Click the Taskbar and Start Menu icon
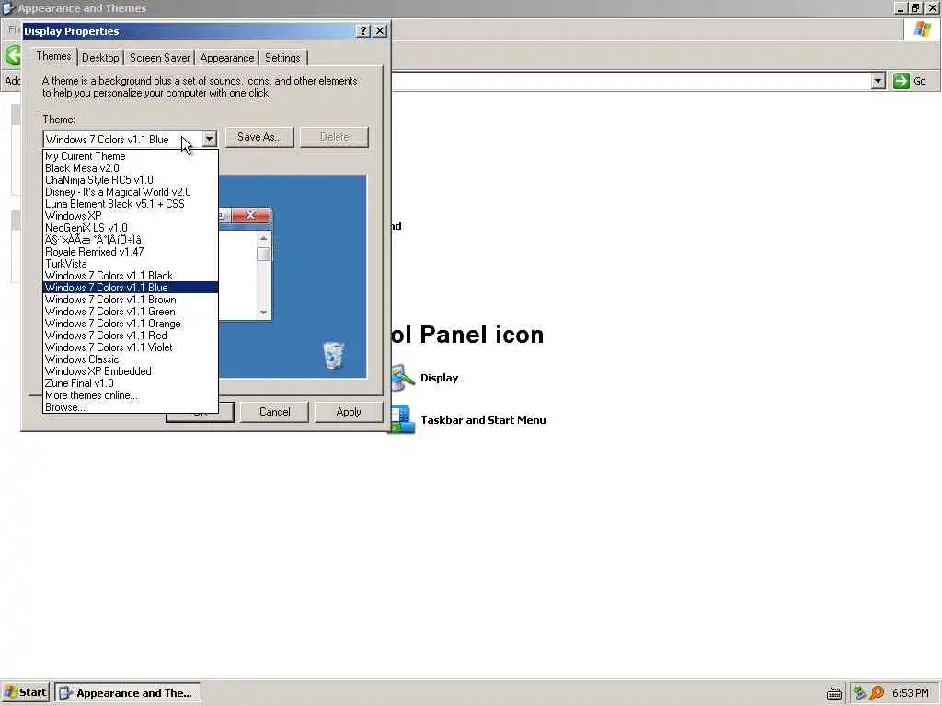 pos(403,420)
